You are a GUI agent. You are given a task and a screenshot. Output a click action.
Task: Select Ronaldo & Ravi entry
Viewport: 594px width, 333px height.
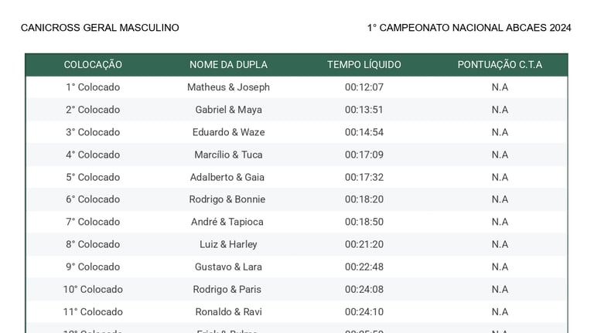[228, 312]
